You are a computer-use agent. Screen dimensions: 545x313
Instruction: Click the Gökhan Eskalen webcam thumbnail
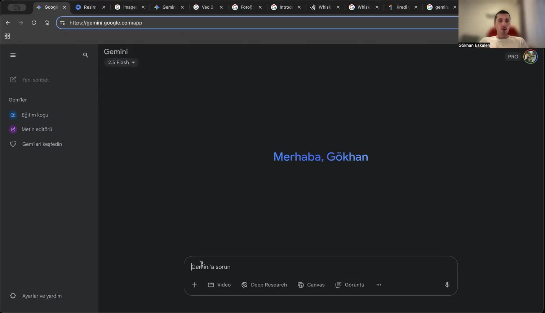click(501, 24)
